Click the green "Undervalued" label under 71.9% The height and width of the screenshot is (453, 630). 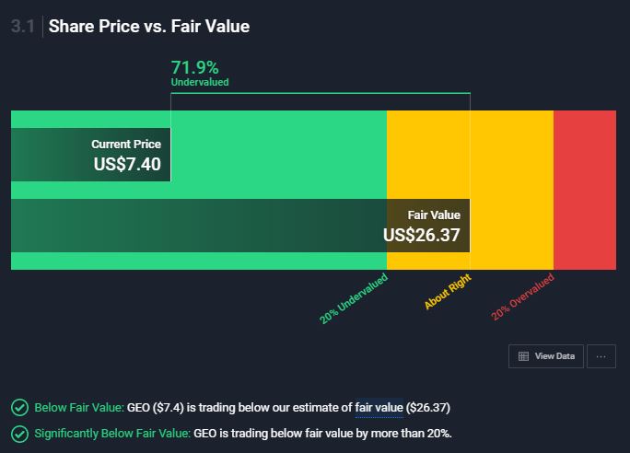pos(200,83)
